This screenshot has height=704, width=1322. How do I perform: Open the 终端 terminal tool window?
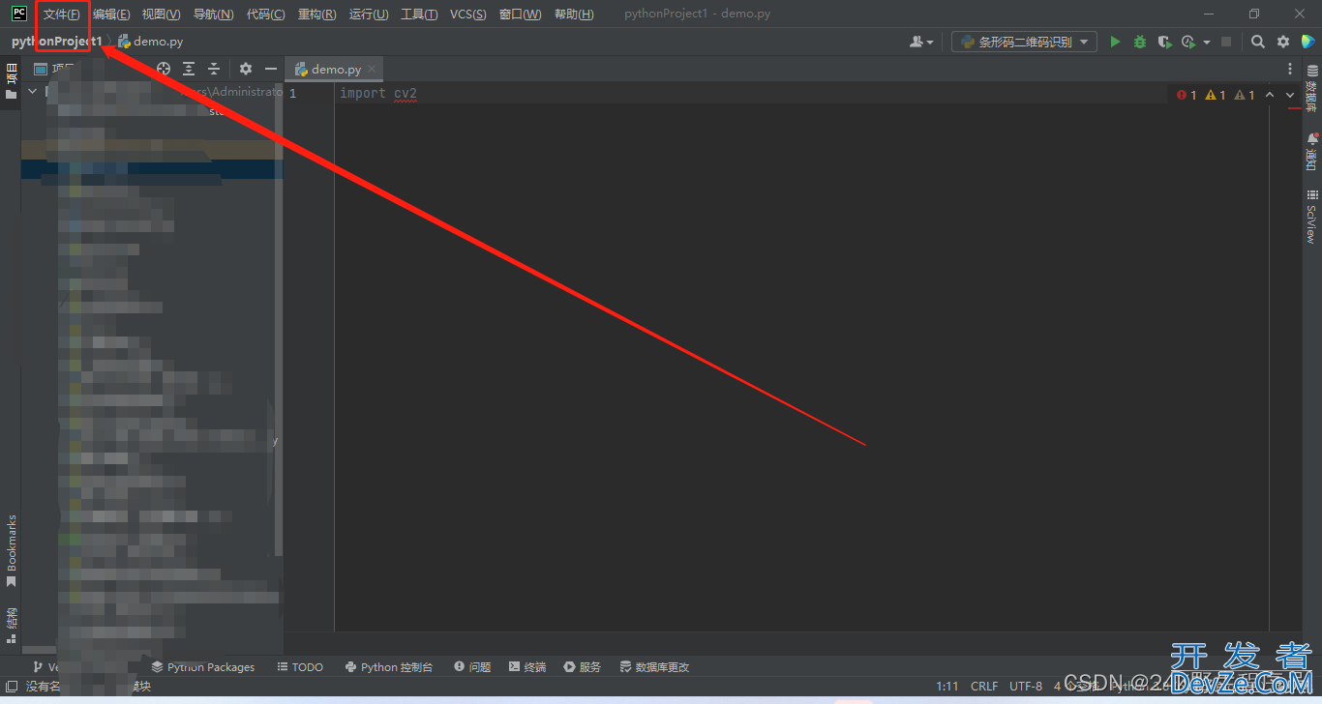tap(527, 667)
